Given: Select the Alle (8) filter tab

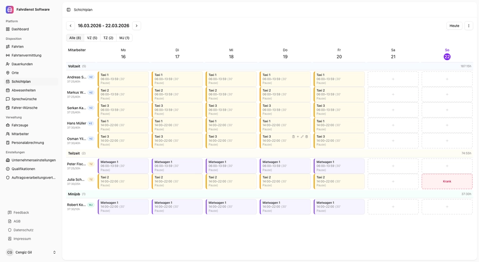Looking at the screenshot, I should tap(75, 38).
